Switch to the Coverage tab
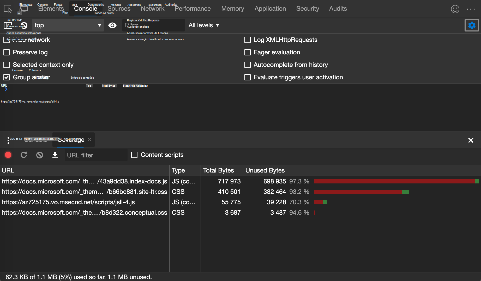The height and width of the screenshot is (281, 481). click(71, 140)
